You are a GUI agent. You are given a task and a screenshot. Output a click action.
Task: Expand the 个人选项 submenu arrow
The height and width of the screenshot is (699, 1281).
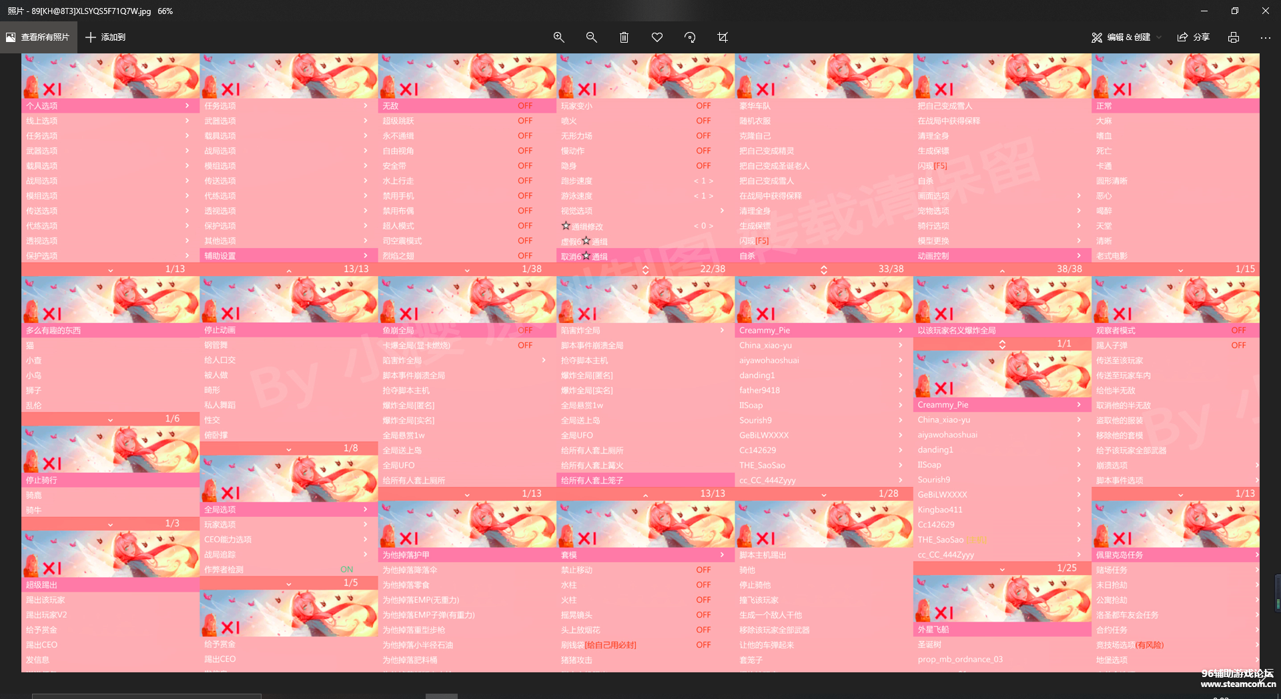click(x=187, y=106)
